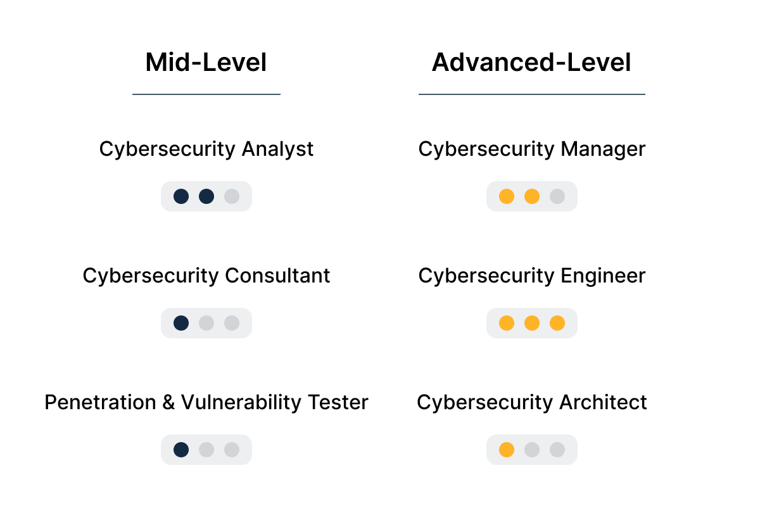Click first navy dot under Cybersecurity Analyst
Viewport: 760px width, 508px height.
(x=181, y=196)
